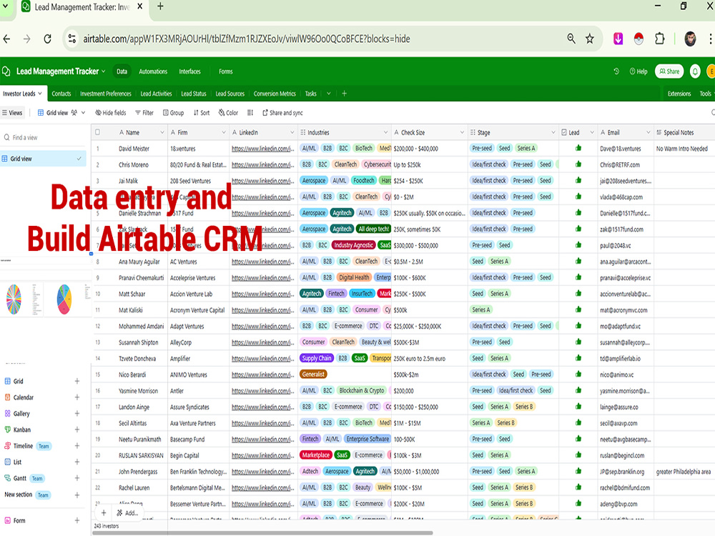Add a new record with plus button
The image size is (715, 536).
coord(104,512)
